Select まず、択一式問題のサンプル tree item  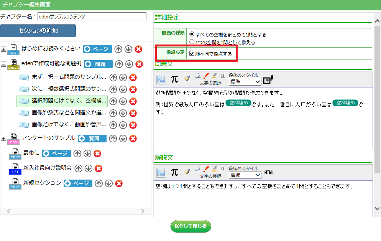69,77
